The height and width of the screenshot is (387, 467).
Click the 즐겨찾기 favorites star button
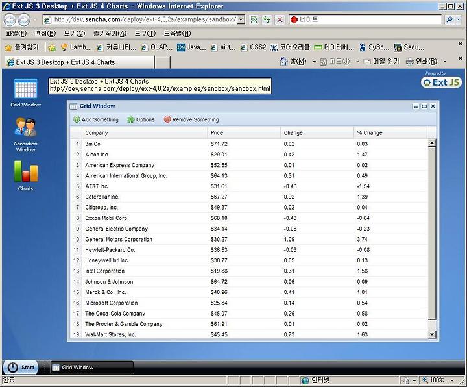[x=22, y=47]
